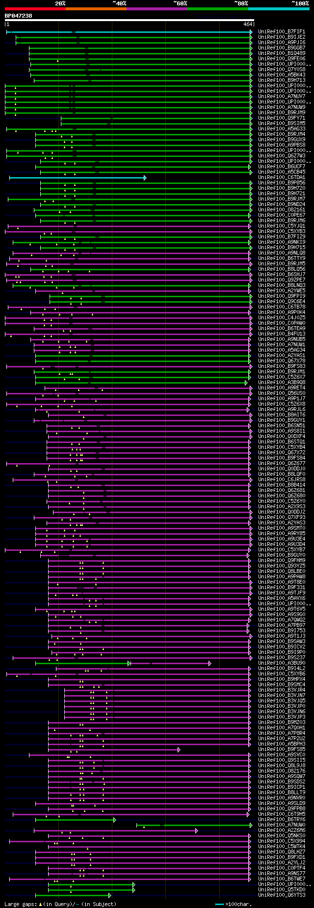This screenshot has height=908, width=314.
Task: Open UniRef100_B4FU13 hit
Action: pos(282,334)
